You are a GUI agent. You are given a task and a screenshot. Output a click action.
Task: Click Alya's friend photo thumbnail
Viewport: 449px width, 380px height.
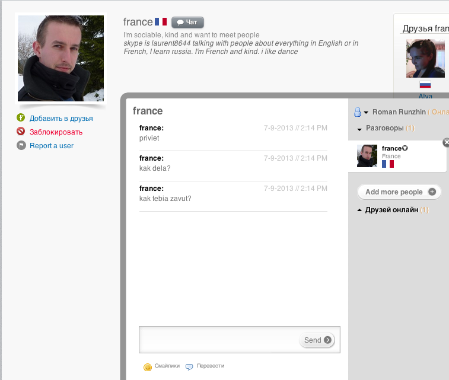425,58
